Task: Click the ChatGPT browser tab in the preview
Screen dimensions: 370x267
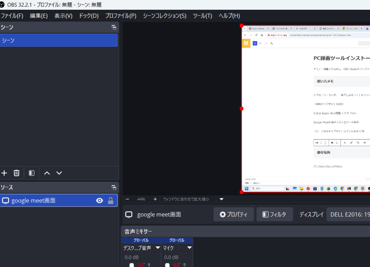Action: (305, 29)
